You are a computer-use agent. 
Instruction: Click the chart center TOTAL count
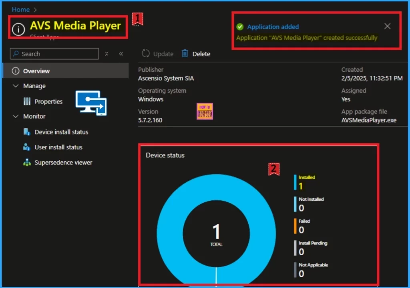pyautogui.click(x=216, y=234)
